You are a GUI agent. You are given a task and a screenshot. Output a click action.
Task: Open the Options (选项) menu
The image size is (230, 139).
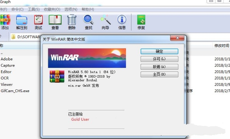pyautogui.click(x=71, y=9)
